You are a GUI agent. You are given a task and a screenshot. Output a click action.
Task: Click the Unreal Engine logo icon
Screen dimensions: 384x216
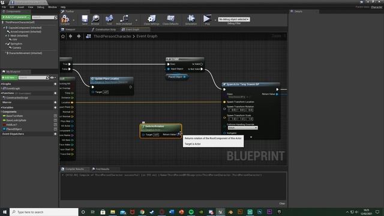pyautogui.click(x=2, y=2)
